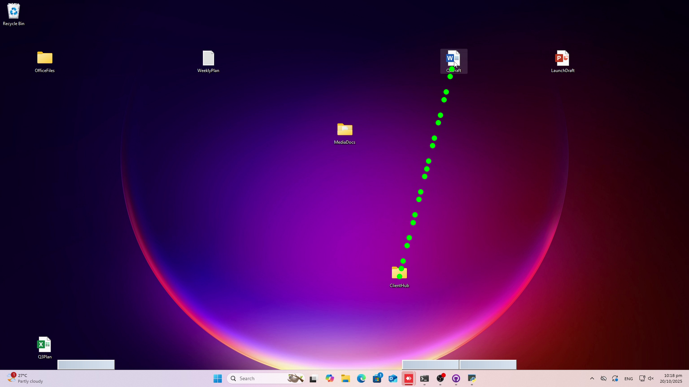Open the MediaDocs folder
This screenshot has width=689, height=387.
pos(344,130)
